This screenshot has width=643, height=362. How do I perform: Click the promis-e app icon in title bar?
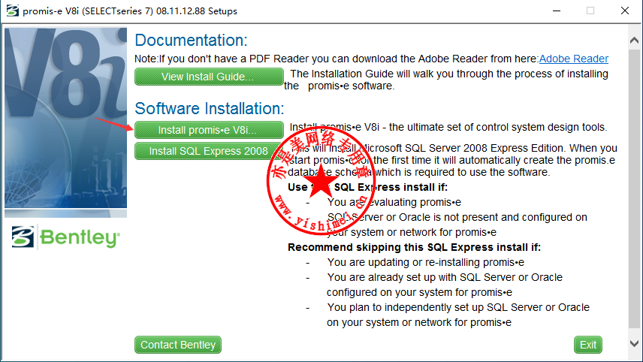[12, 11]
